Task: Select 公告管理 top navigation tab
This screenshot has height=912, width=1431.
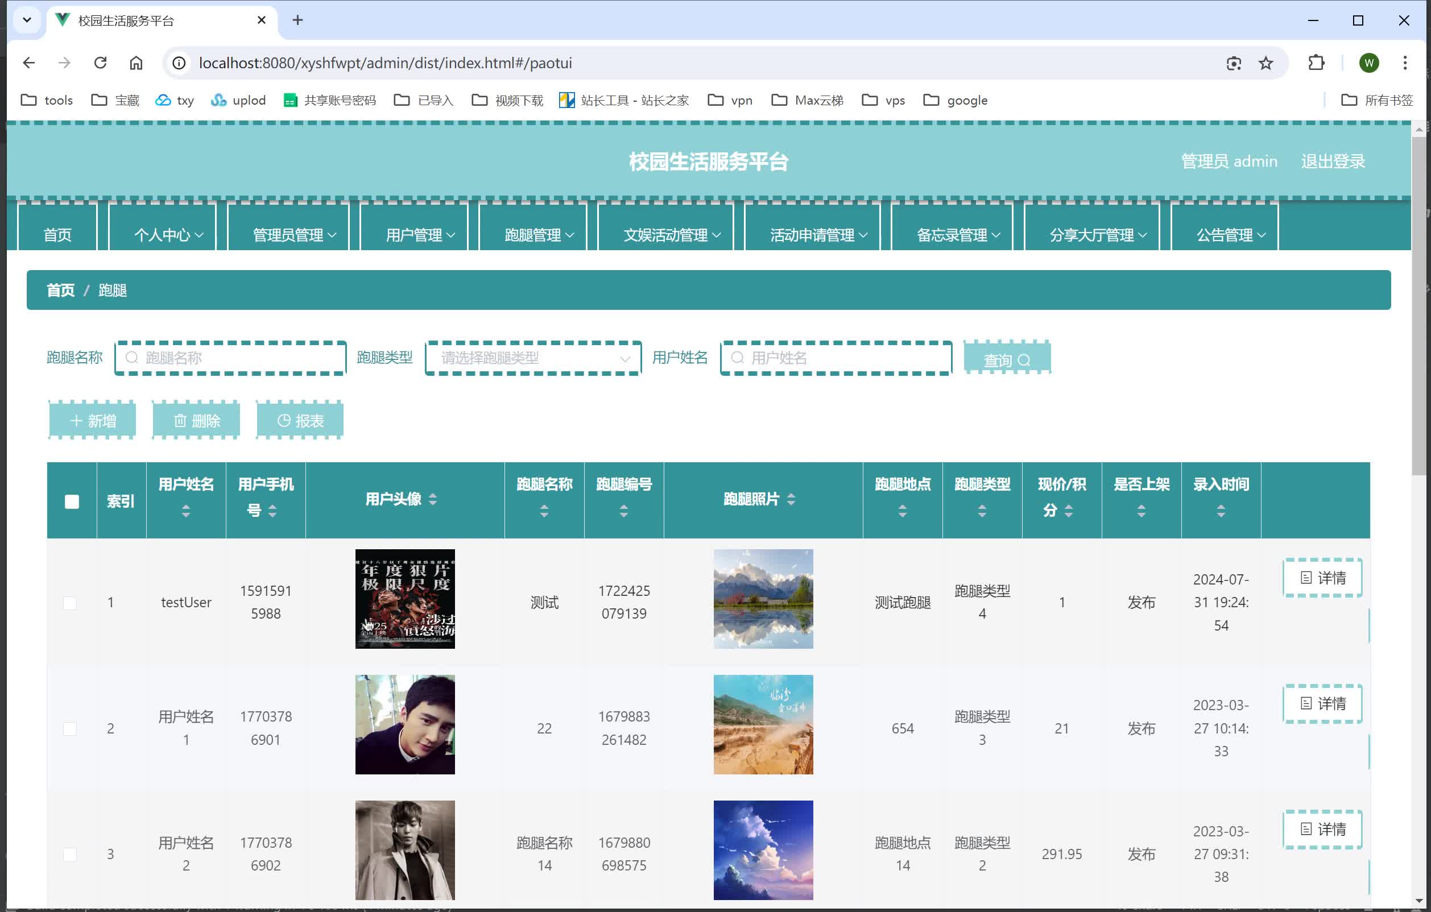Action: point(1231,234)
